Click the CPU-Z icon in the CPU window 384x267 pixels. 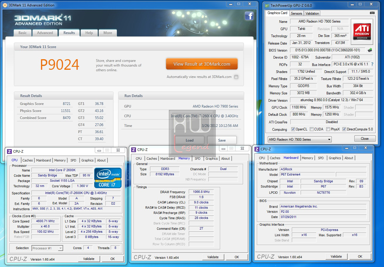tap(9, 151)
